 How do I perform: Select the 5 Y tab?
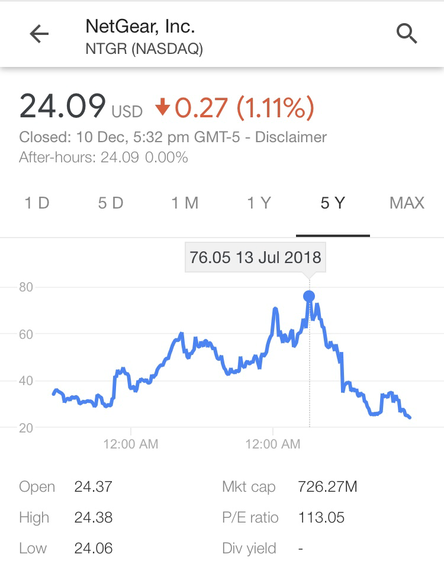(x=333, y=203)
